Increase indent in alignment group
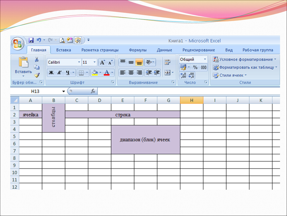This screenshot has width=287, height=216. 157,72
